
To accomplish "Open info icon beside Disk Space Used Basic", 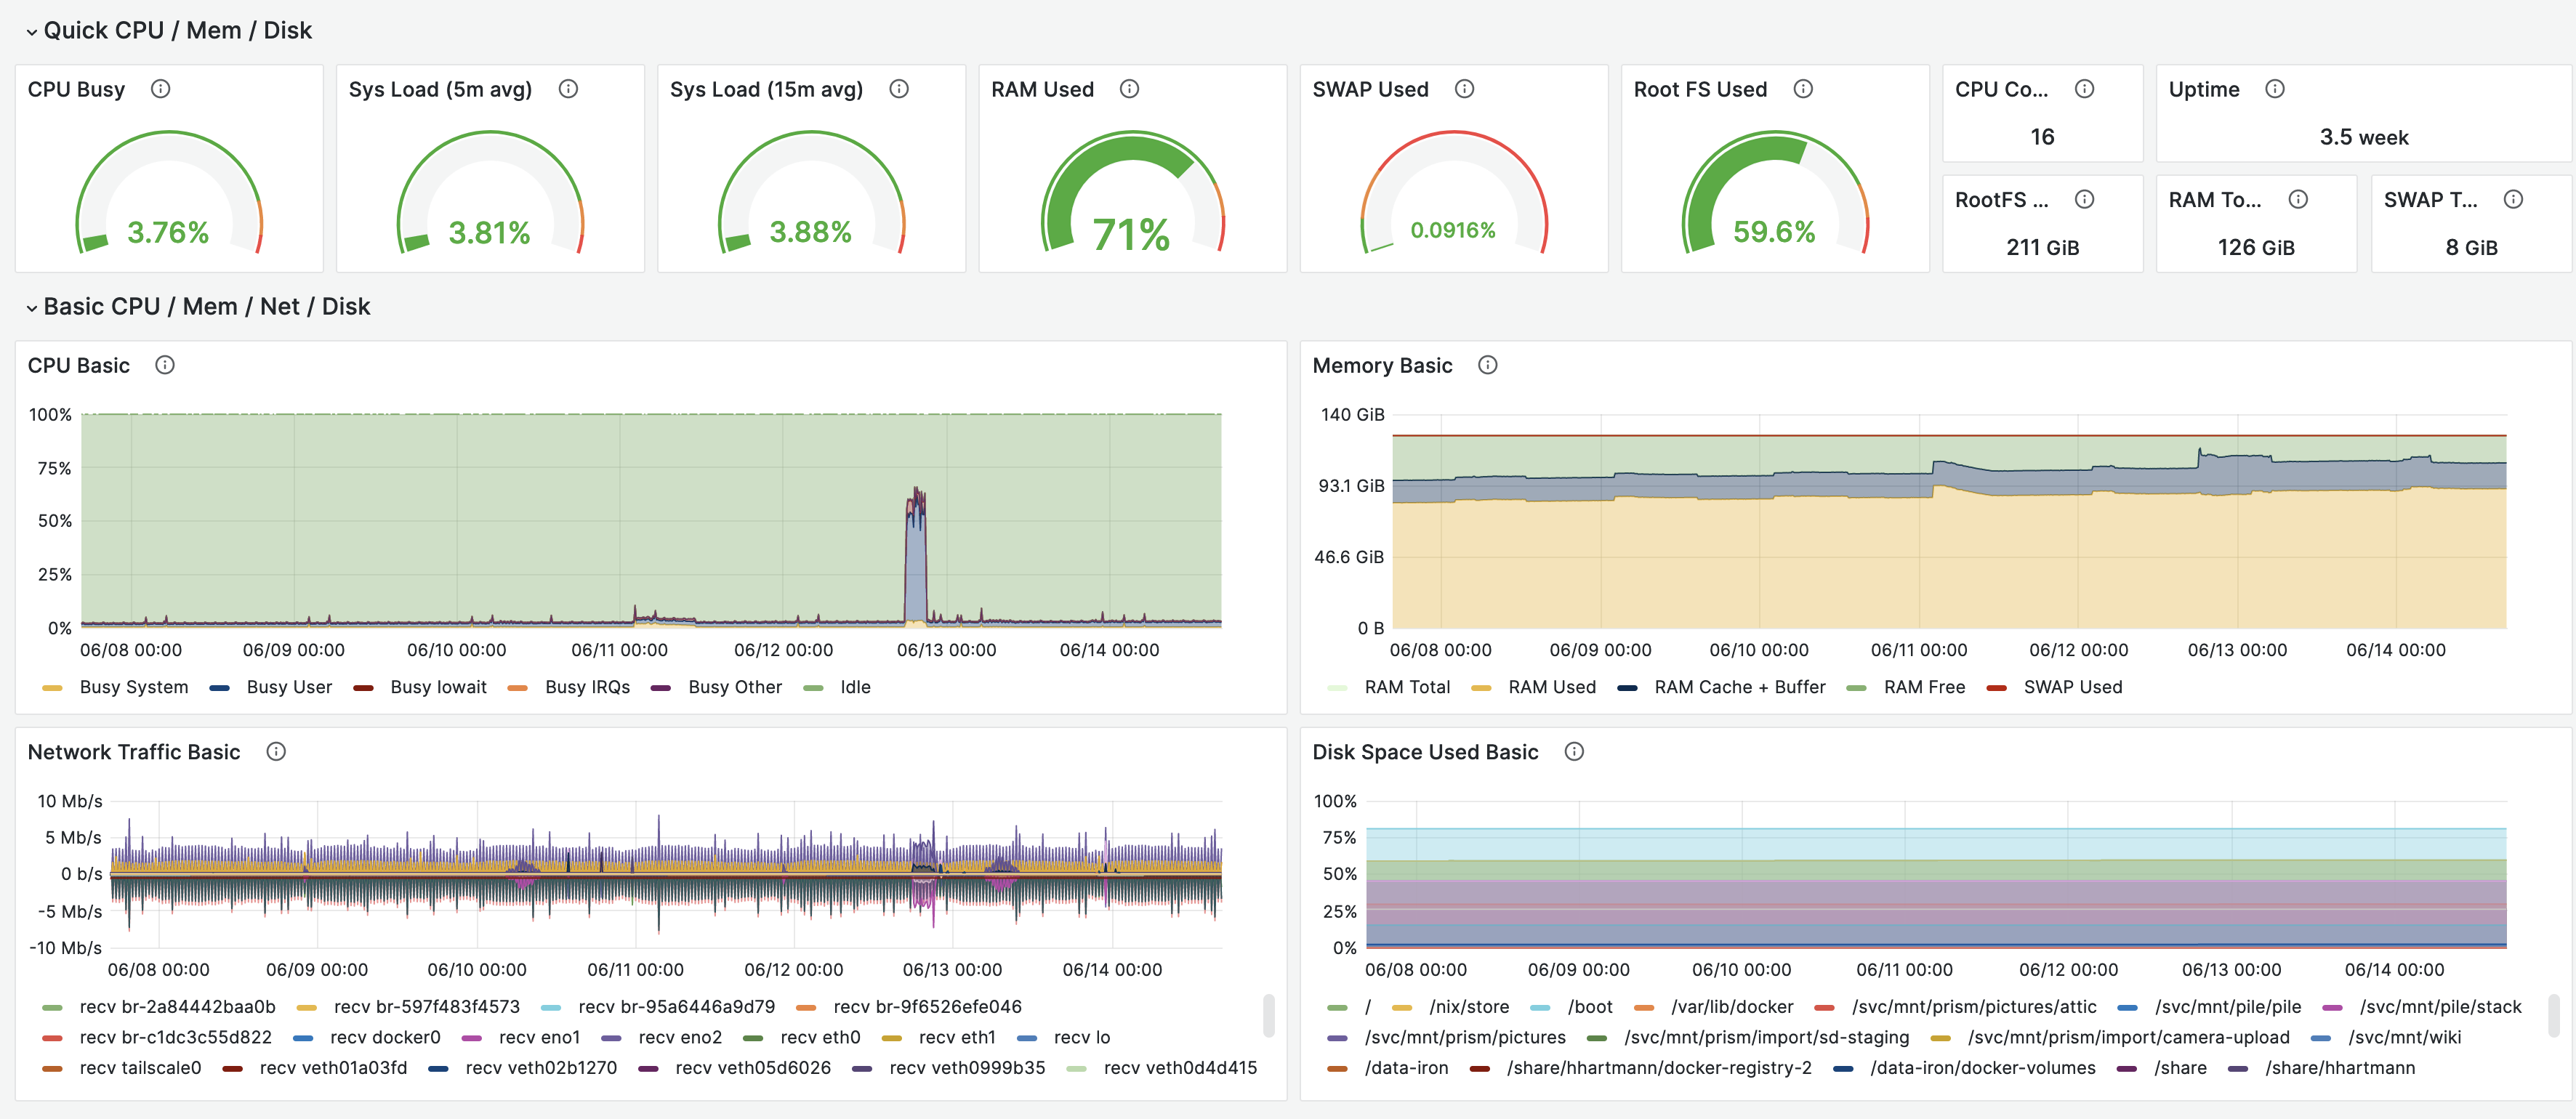I will (1574, 751).
